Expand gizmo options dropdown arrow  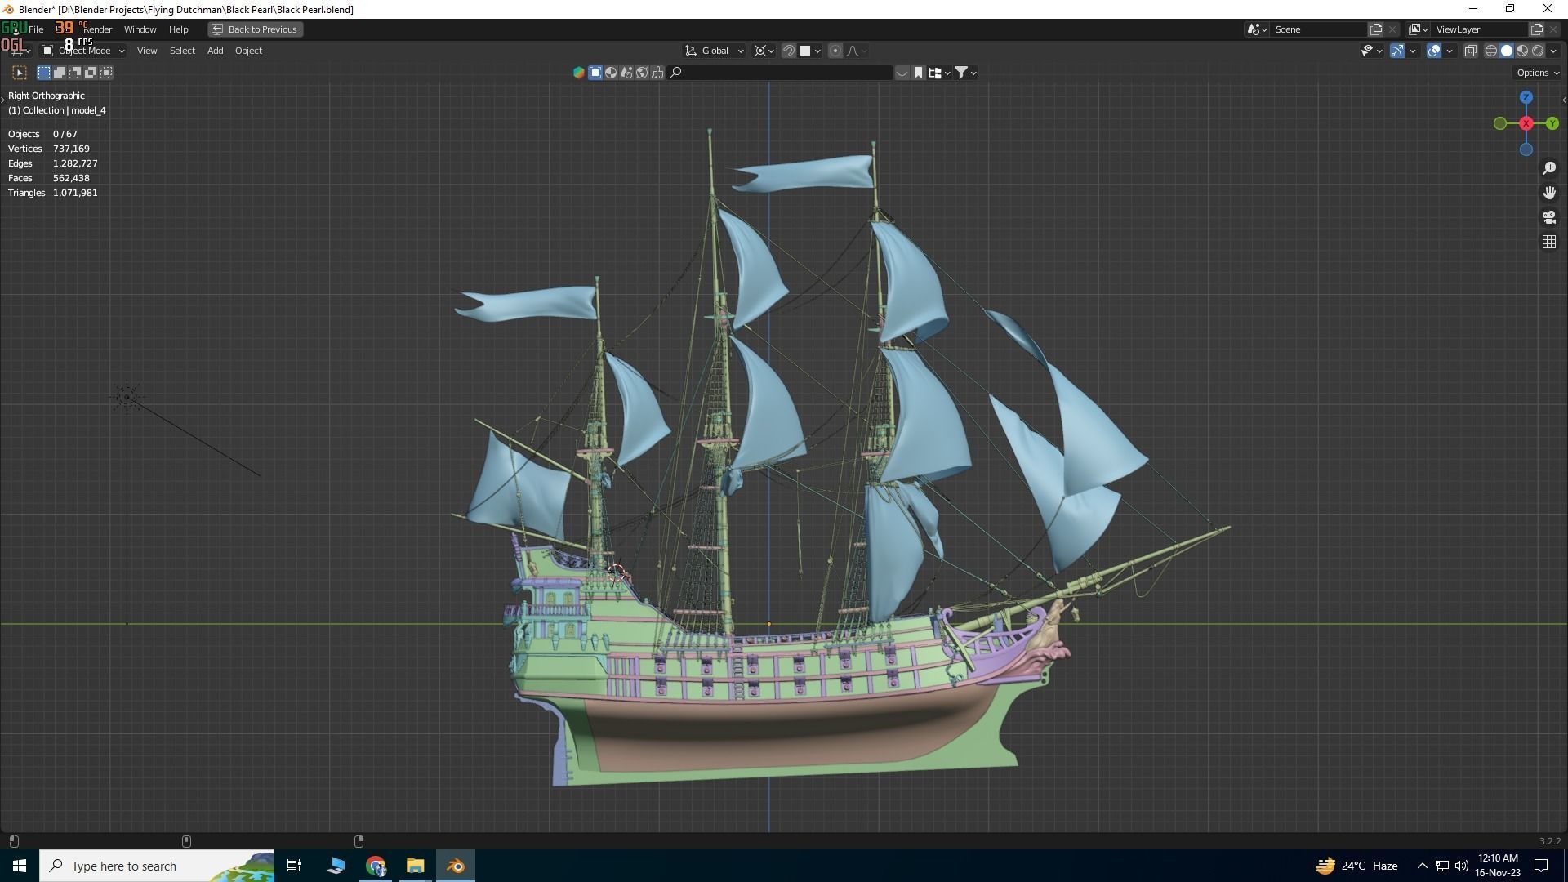click(x=1413, y=51)
